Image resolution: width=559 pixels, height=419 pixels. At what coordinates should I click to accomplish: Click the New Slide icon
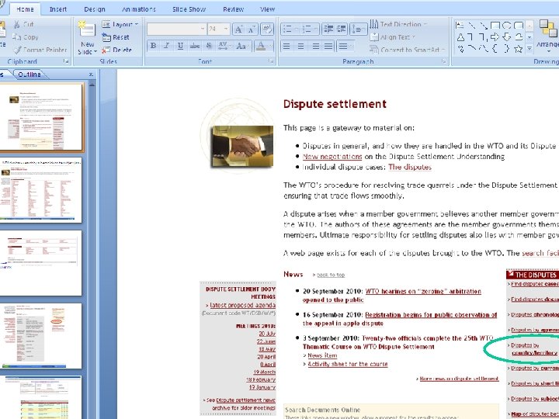point(87,30)
